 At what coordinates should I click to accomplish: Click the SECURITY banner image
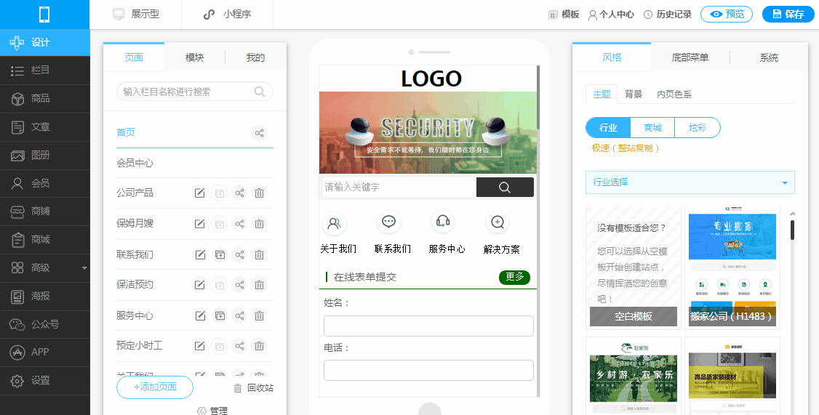428,132
